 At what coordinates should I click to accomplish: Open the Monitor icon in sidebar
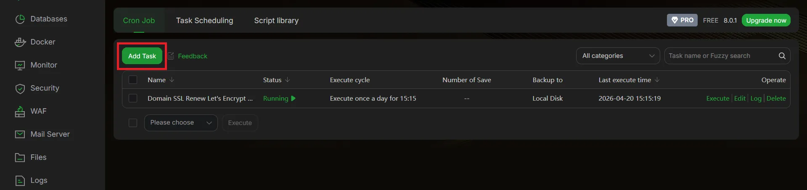(20, 65)
